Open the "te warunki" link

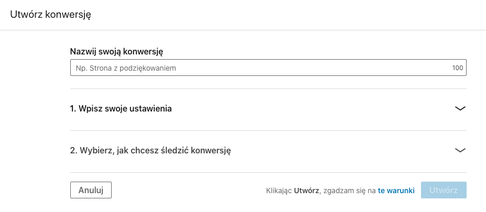coord(396,191)
